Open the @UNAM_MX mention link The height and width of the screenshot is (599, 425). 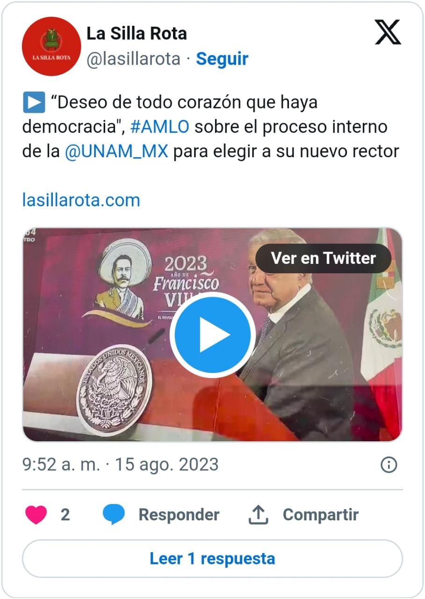(116, 152)
